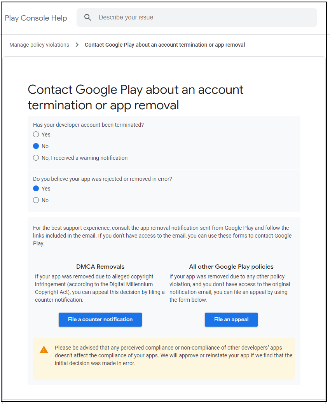Click the breadcrumb chevron arrow
This screenshot has height=404, width=330.
tap(77, 45)
